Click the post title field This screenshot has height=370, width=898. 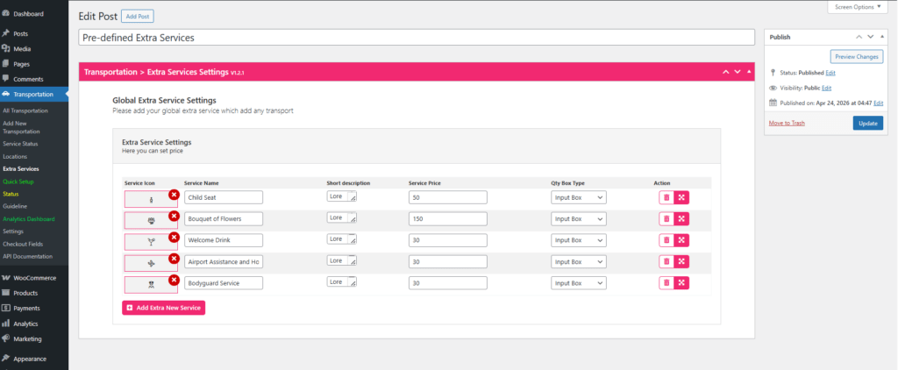(x=417, y=38)
